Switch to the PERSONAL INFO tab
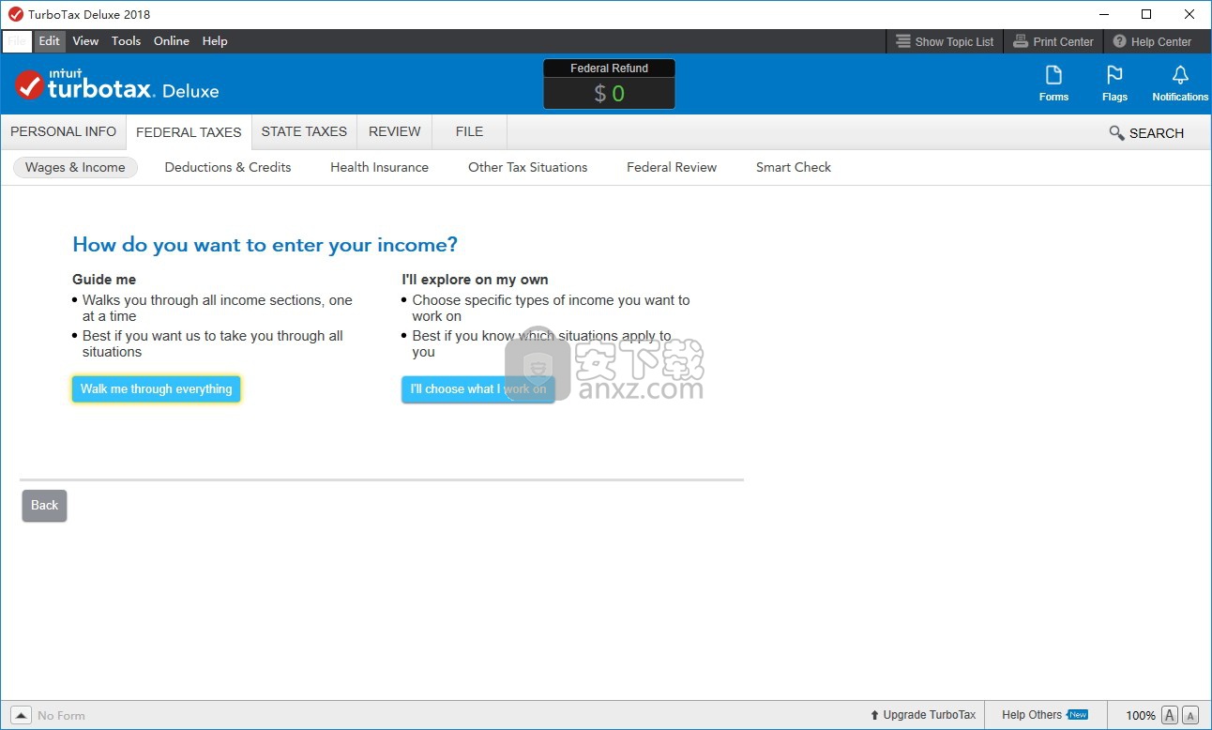This screenshot has width=1212, height=730. [x=64, y=131]
